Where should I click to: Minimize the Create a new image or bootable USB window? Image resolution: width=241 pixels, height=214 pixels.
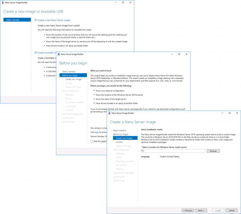click(x=116, y=3)
